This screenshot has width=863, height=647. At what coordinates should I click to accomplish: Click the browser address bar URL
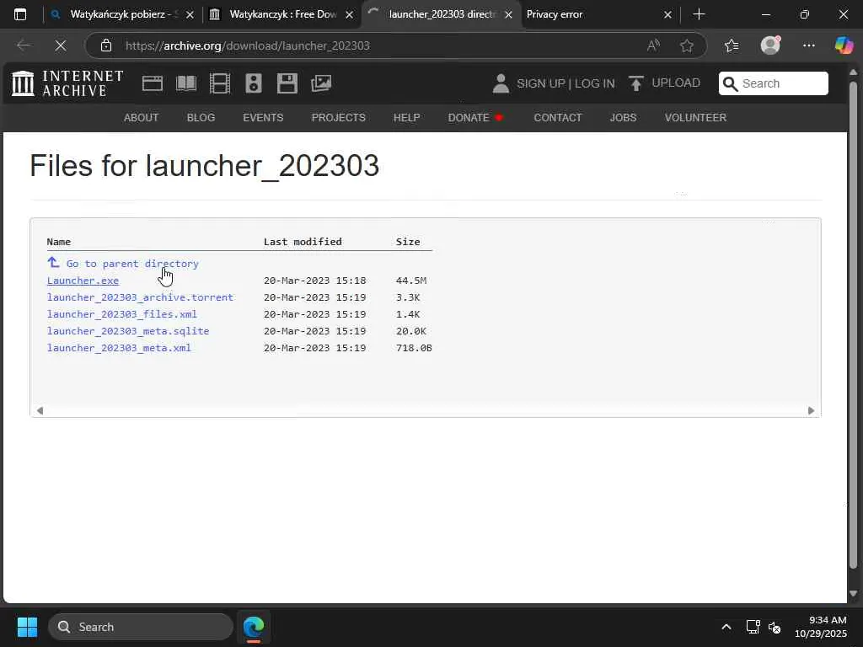248,45
